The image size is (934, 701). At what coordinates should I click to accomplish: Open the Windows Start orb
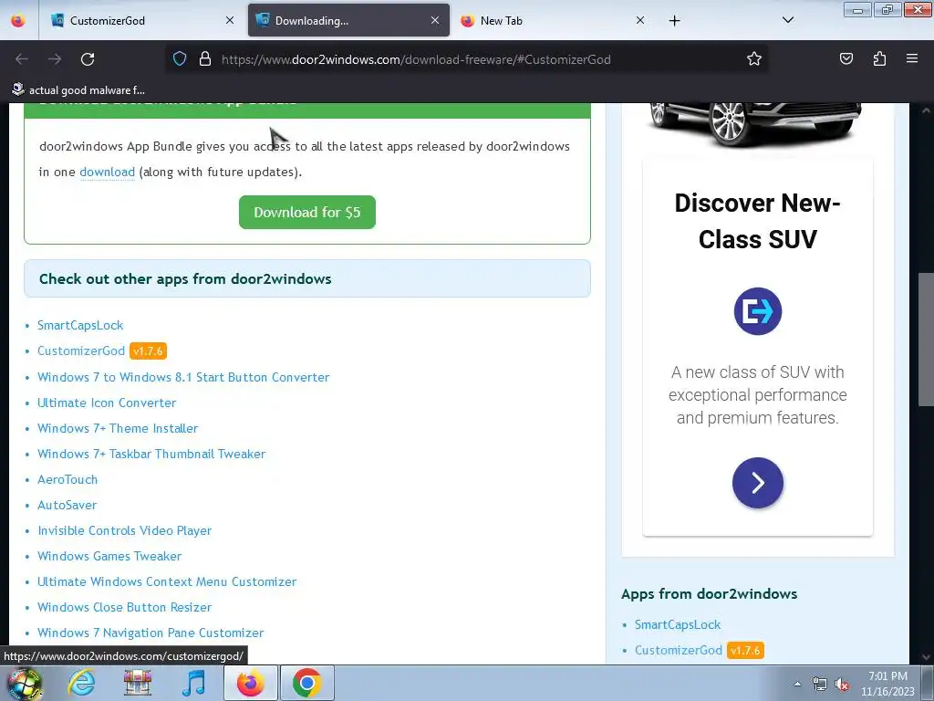coord(25,683)
